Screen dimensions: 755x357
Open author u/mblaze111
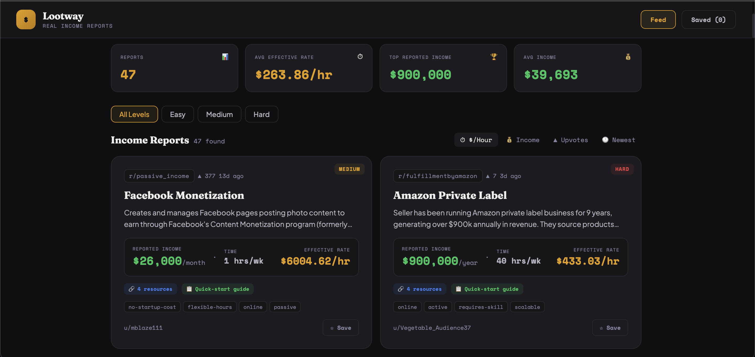pos(143,327)
